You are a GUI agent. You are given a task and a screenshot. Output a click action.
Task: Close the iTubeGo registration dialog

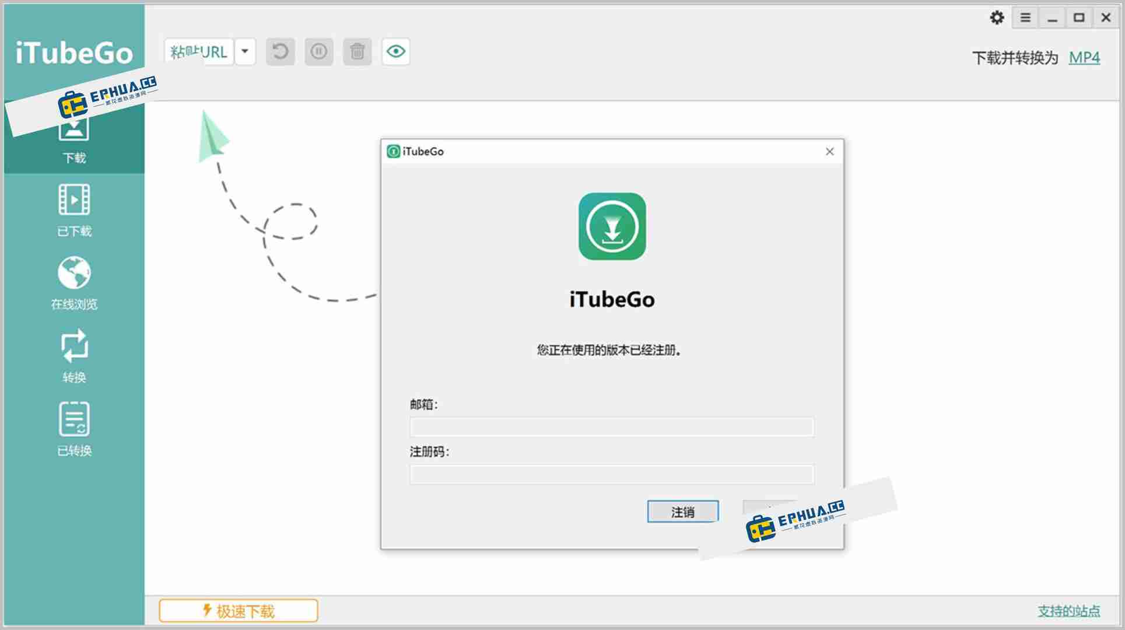(x=830, y=152)
